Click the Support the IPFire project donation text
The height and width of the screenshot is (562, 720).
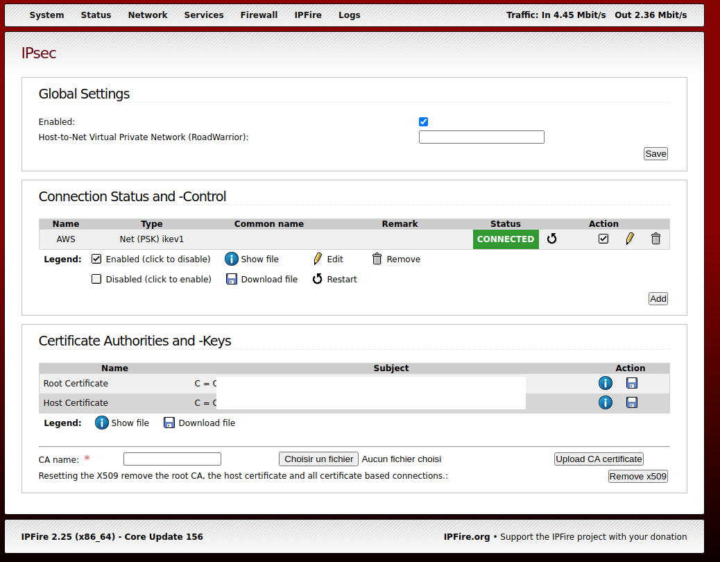tap(593, 537)
